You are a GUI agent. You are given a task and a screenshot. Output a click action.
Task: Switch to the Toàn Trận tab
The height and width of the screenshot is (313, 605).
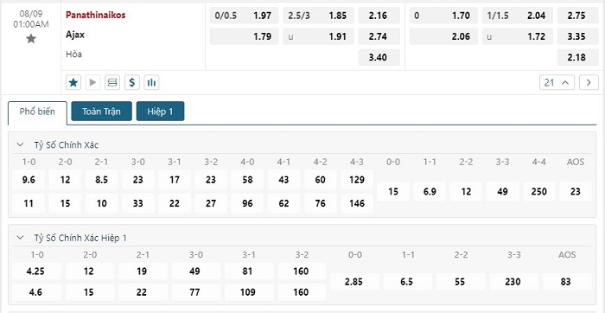[x=101, y=112]
